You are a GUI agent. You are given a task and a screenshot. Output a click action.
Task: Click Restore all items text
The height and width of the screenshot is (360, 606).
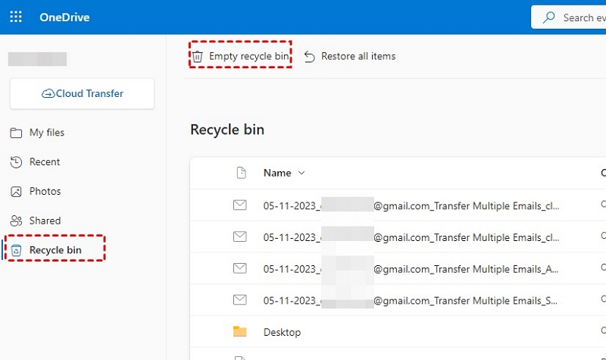[358, 56]
